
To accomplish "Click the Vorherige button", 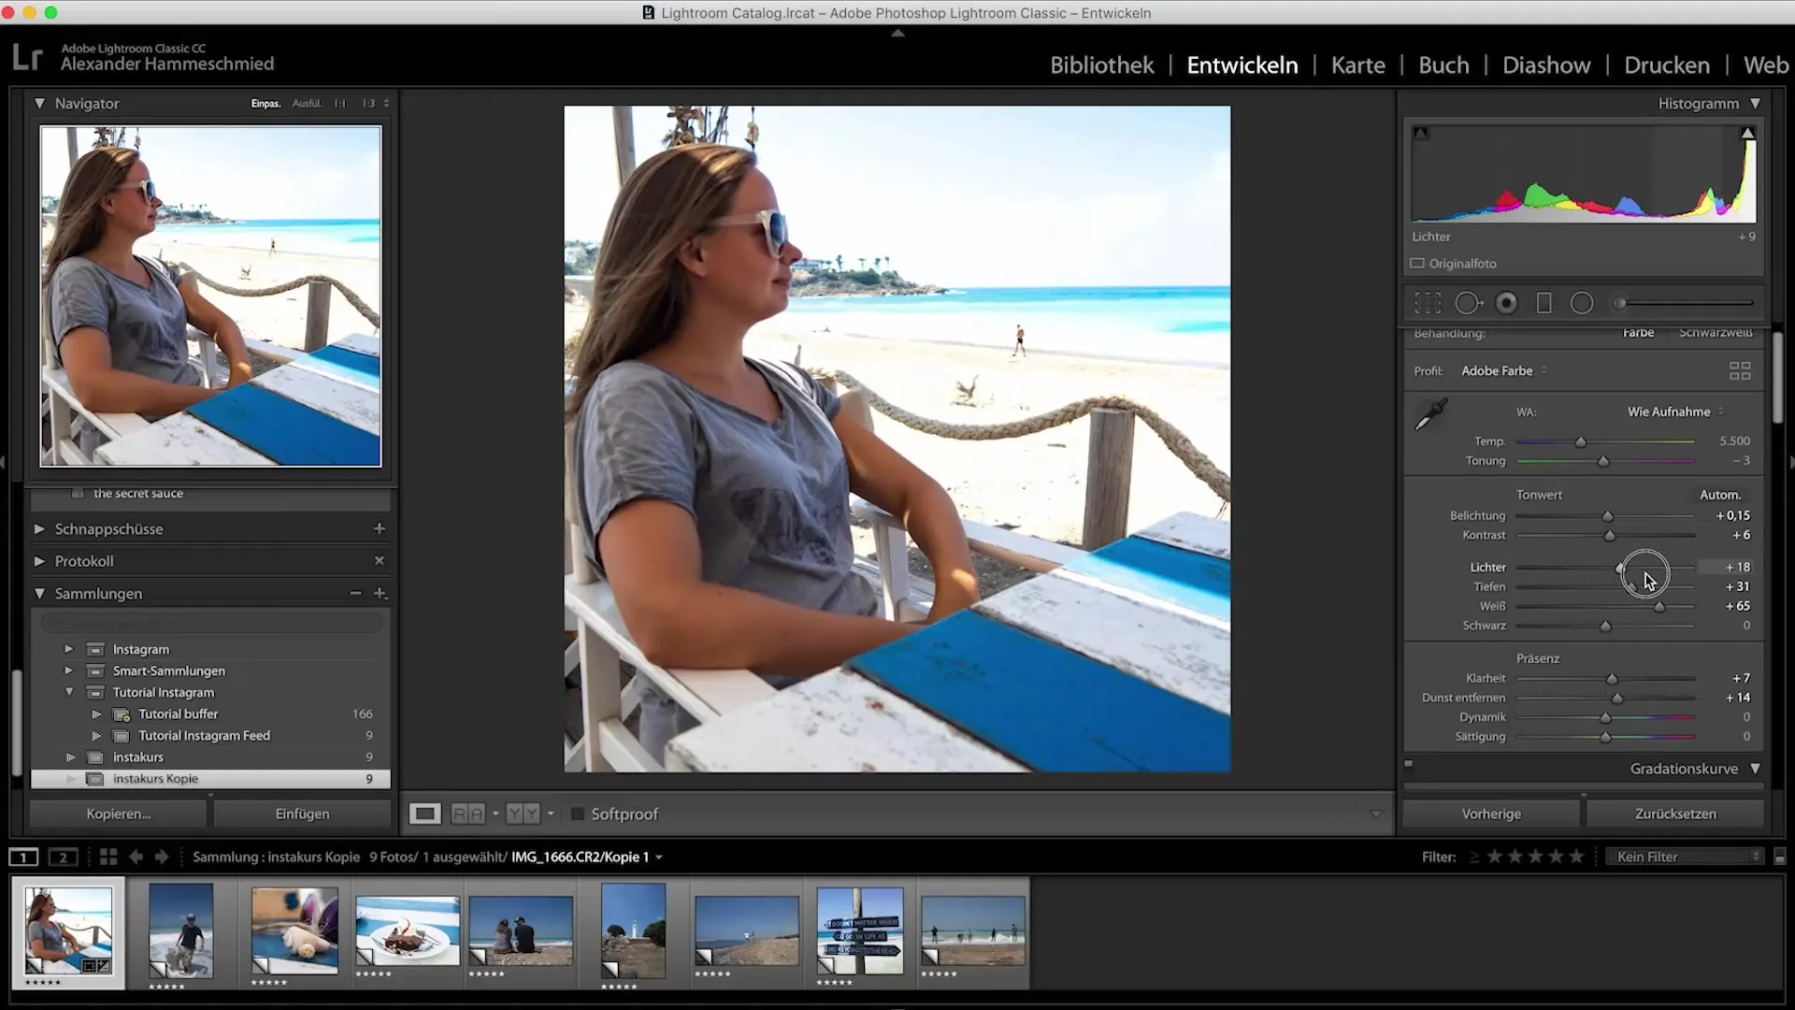I will point(1491,814).
